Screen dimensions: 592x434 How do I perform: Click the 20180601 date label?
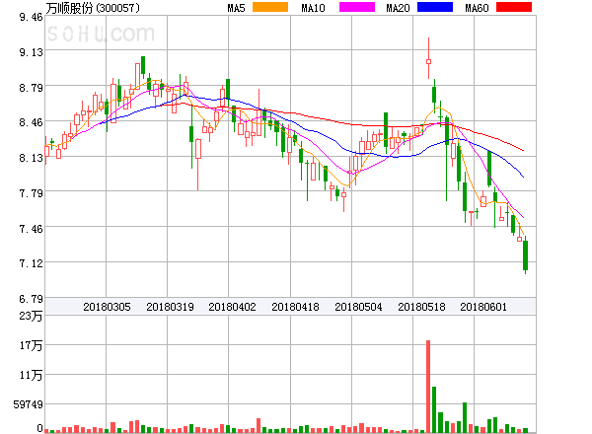coord(483,307)
